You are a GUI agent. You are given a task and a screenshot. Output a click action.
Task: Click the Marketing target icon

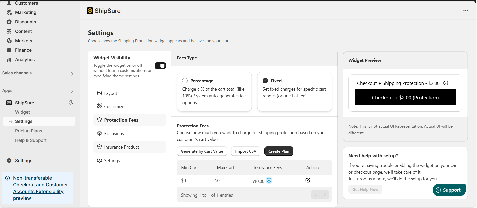pos(9,12)
